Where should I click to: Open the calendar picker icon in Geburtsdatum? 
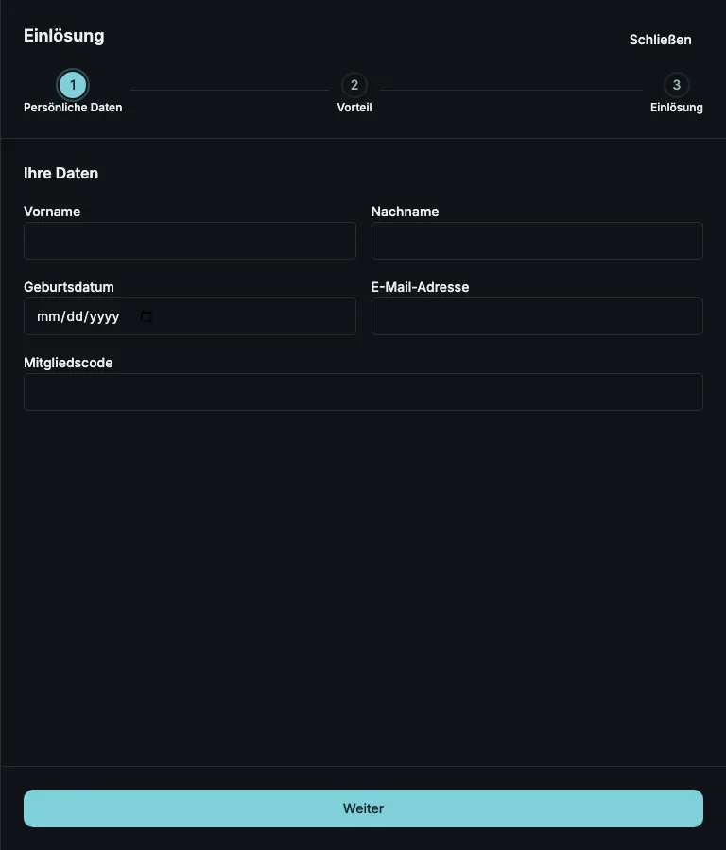146,316
